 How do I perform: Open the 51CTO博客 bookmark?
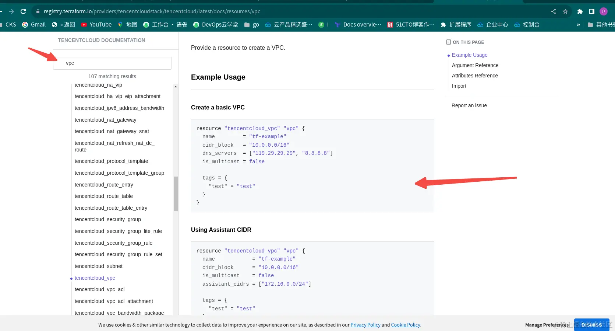(411, 25)
